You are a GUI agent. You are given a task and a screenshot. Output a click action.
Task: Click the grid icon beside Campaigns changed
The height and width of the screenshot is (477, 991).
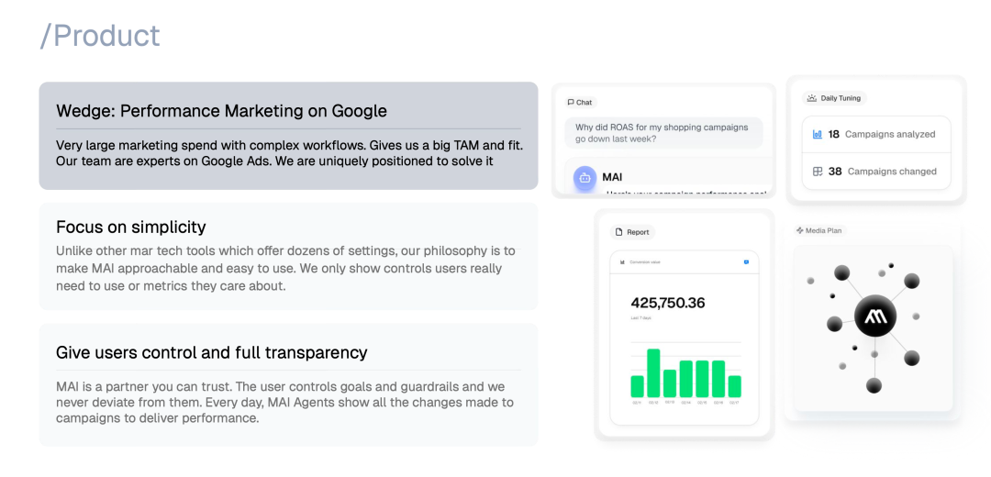click(x=818, y=172)
